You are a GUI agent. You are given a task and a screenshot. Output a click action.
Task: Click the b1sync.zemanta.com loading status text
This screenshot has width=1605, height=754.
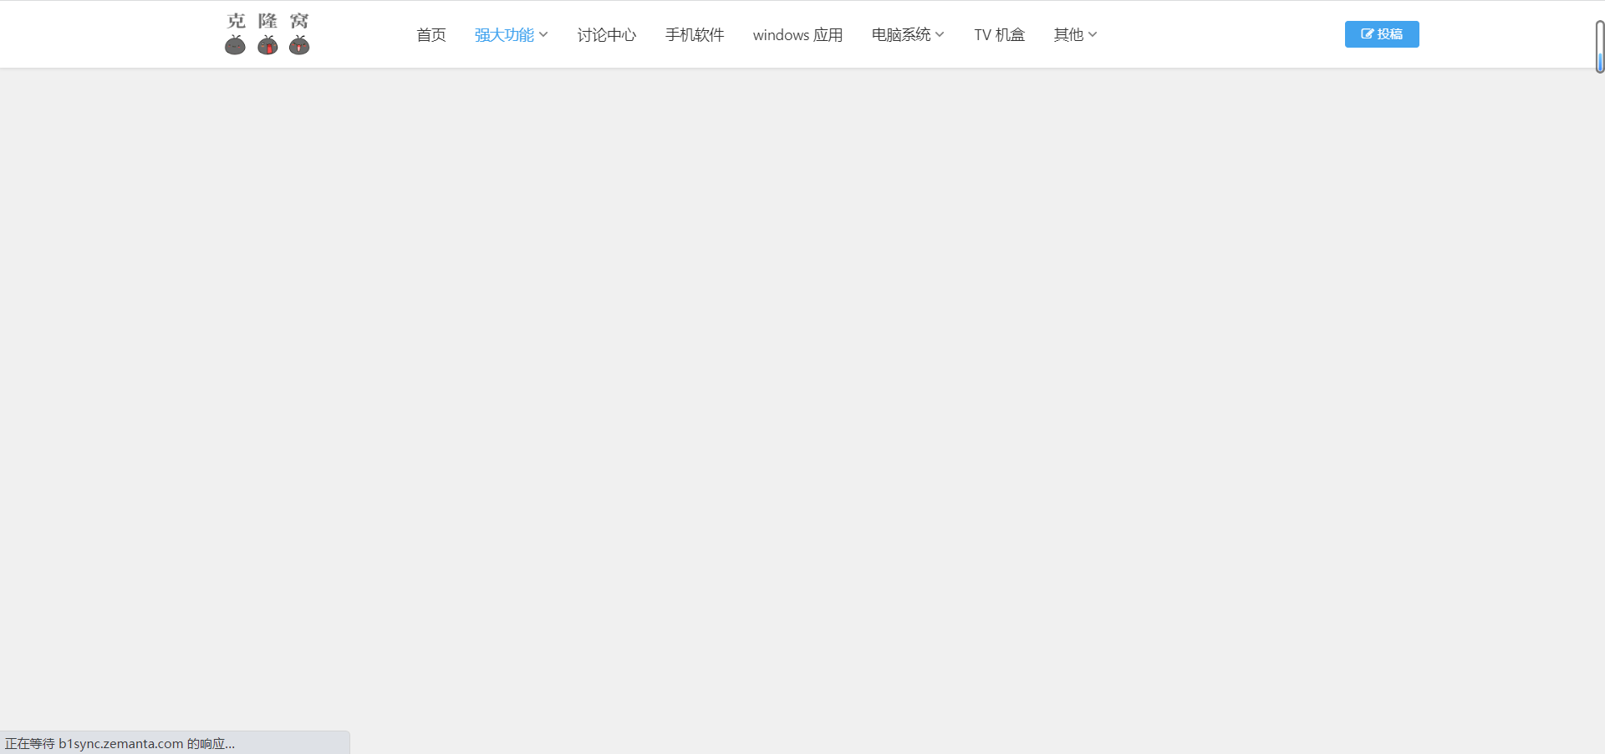(120, 744)
